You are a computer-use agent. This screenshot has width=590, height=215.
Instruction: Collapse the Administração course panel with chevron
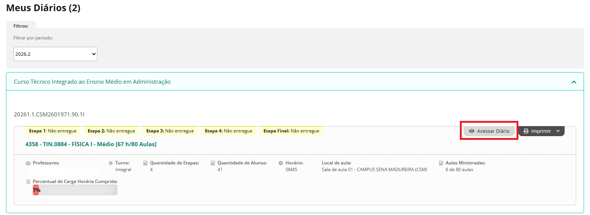(574, 82)
